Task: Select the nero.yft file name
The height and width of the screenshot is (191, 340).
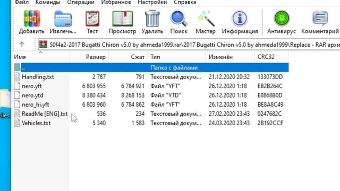Action: coord(32,86)
